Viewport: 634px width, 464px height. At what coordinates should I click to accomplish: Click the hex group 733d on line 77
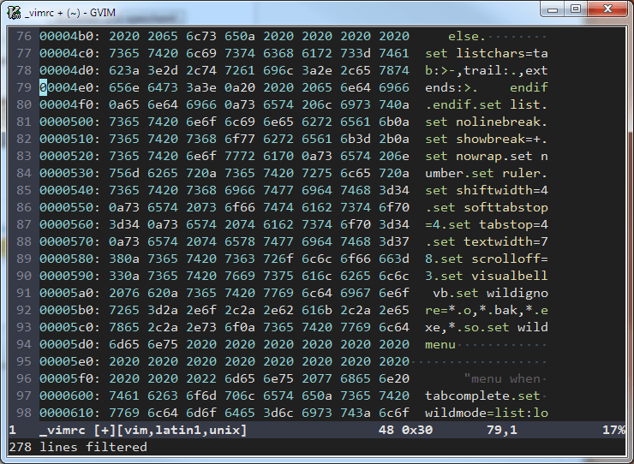click(x=356, y=53)
